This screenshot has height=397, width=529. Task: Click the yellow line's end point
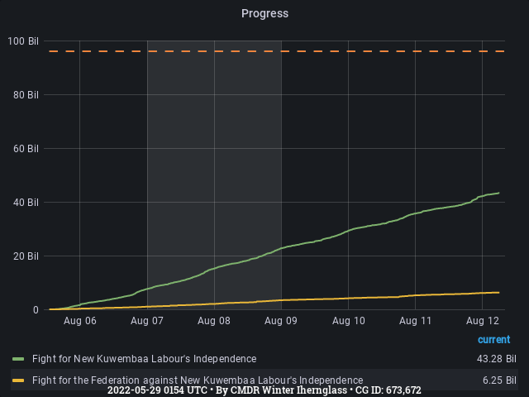click(x=498, y=293)
